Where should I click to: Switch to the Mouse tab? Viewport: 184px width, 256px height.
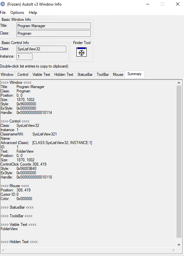pos(118,75)
